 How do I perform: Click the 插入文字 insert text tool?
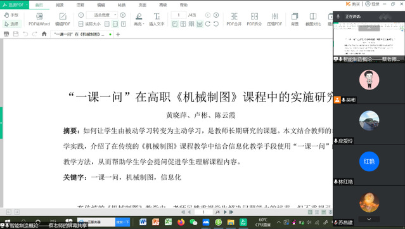click(157, 20)
